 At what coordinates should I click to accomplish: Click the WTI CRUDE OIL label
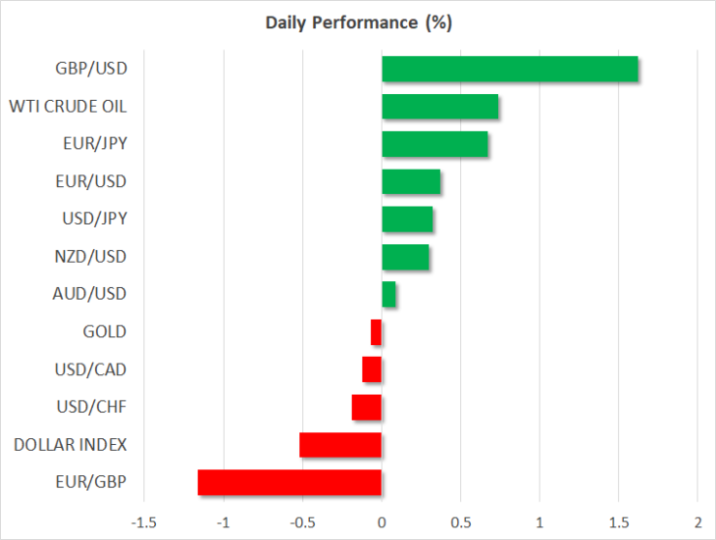[x=68, y=106]
